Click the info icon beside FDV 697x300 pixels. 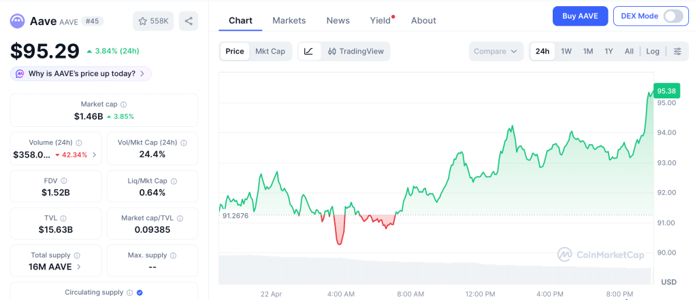pos(64,181)
